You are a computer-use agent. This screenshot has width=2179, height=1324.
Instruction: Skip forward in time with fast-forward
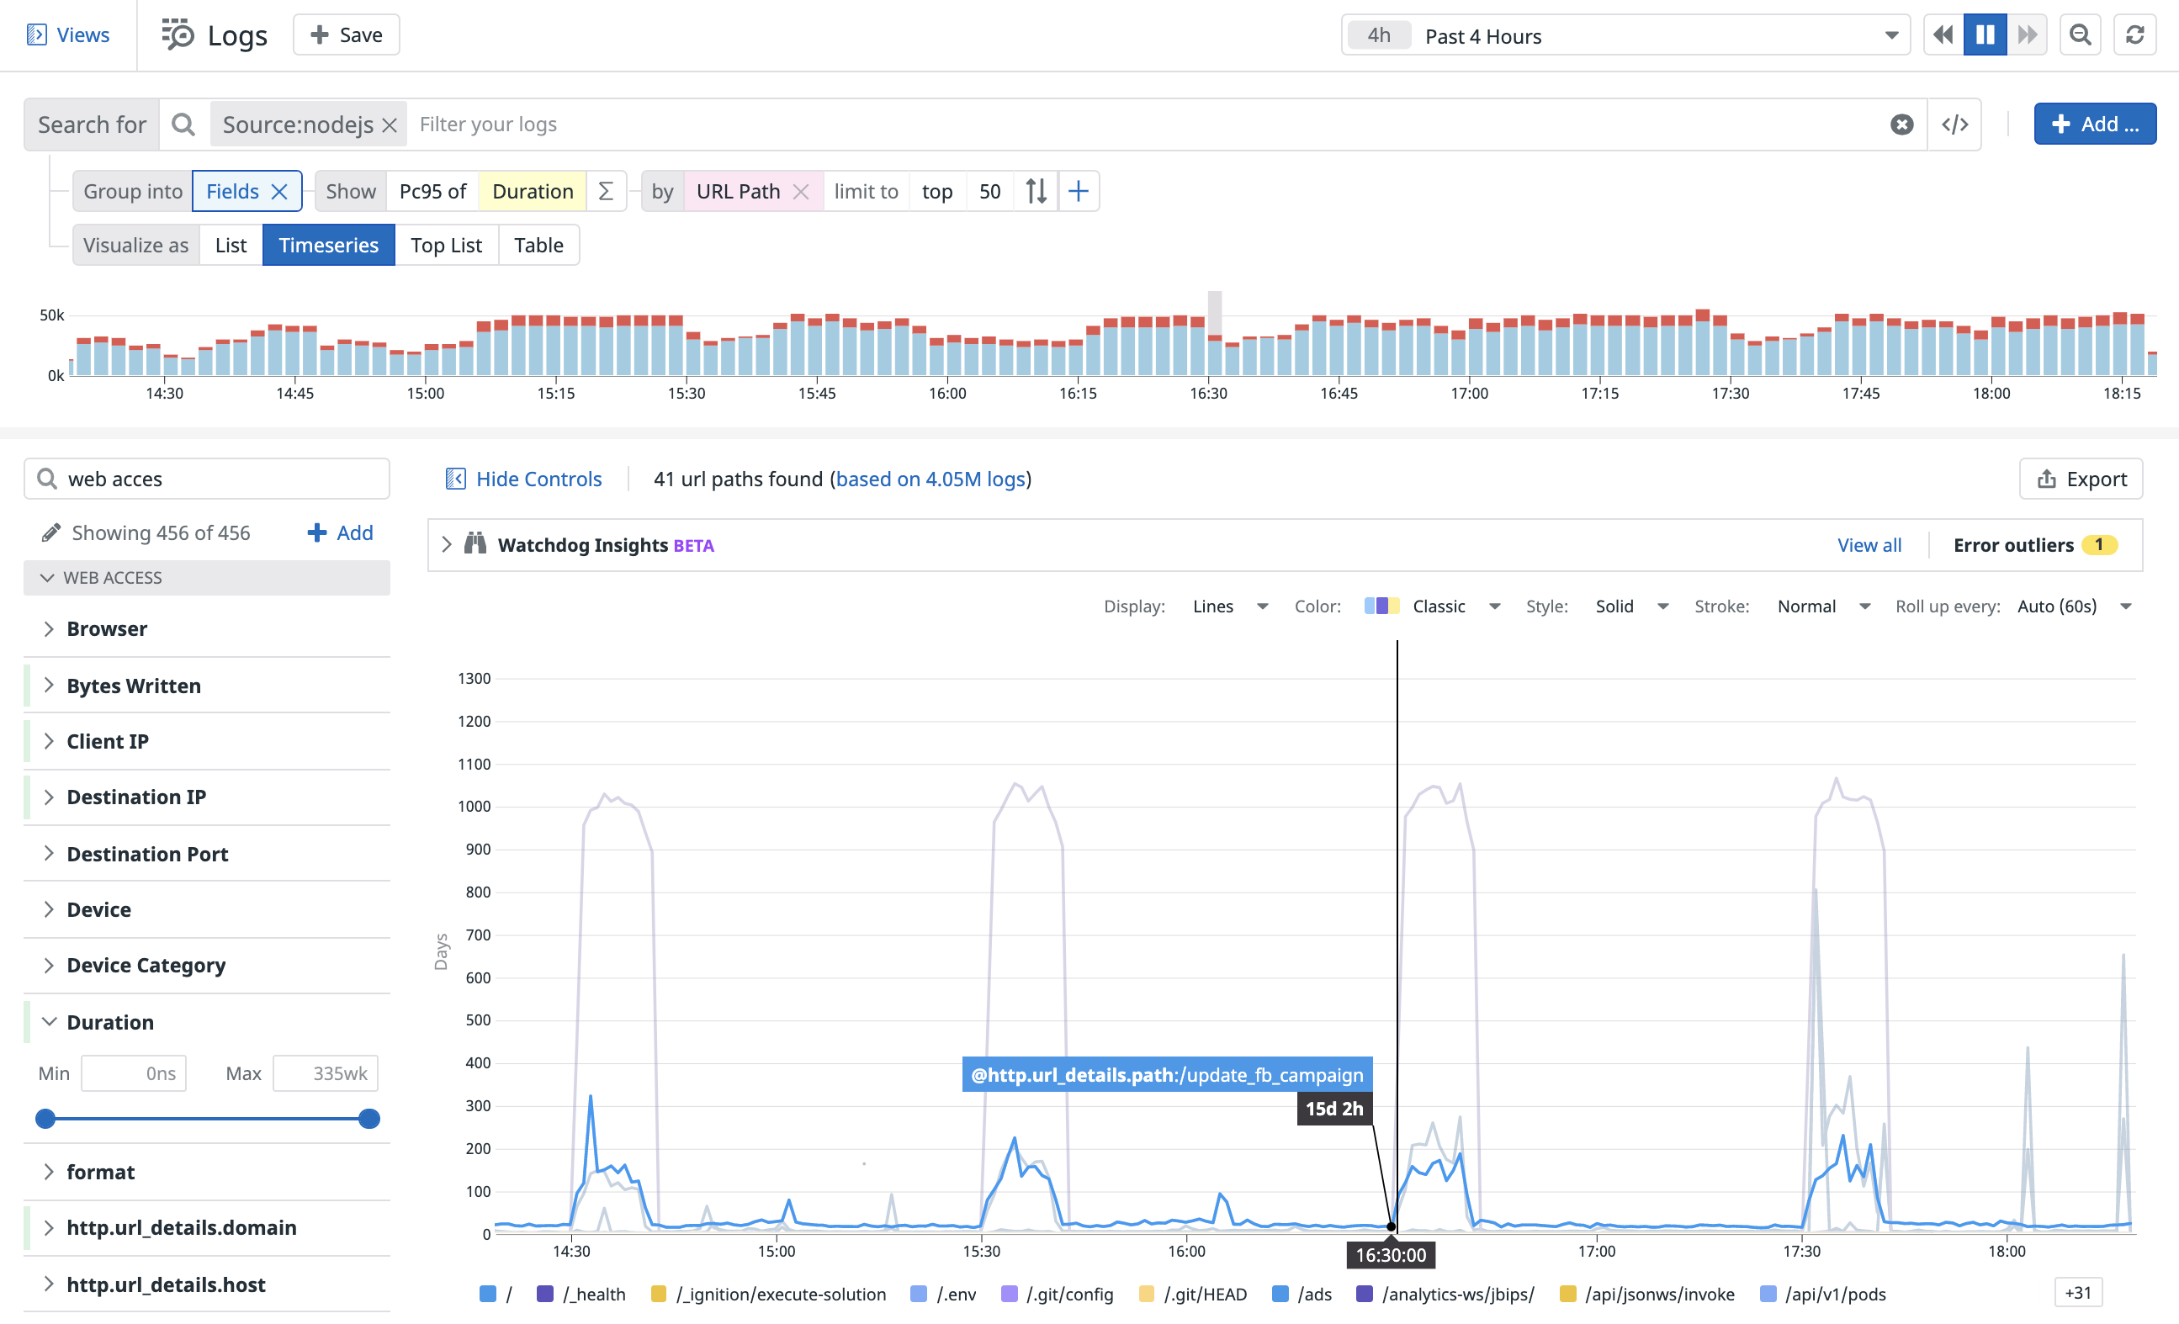click(2028, 34)
